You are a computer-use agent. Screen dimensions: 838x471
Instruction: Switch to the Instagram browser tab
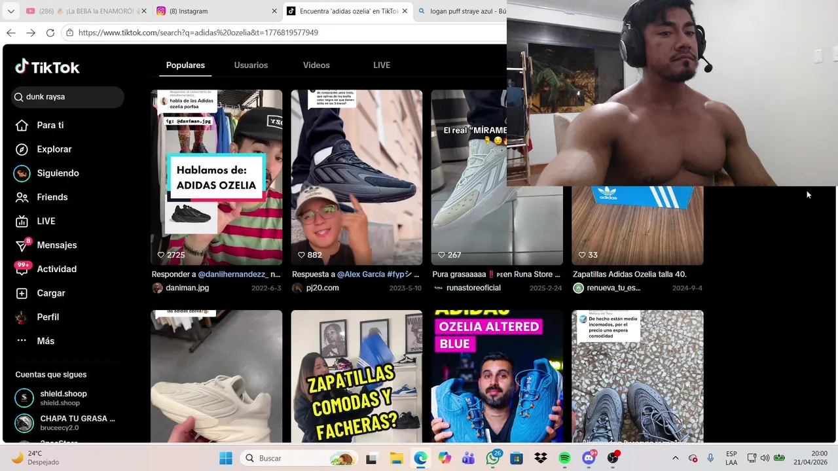click(x=216, y=11)
